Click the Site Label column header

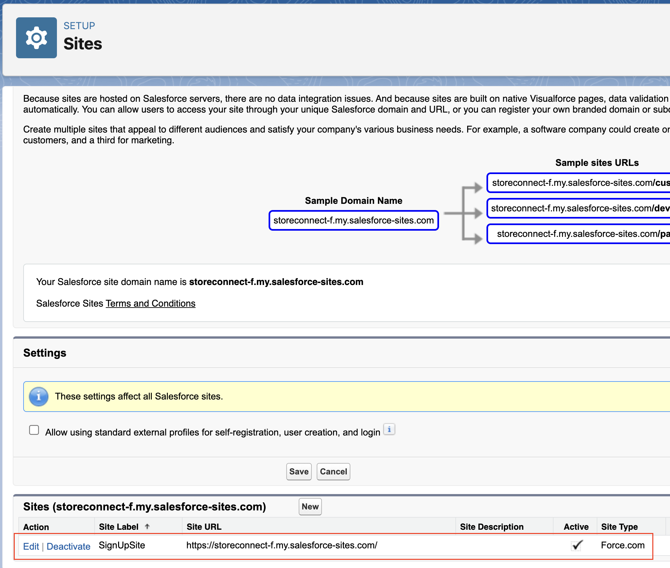click(x=119, y=526)
